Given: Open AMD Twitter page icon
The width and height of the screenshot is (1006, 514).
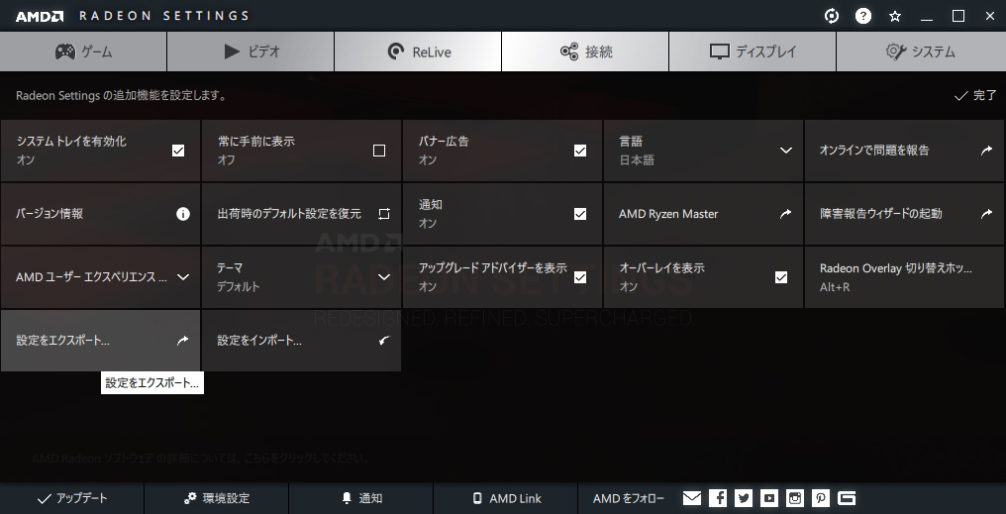Looking at the screenshot, I should (x=744, y=498).
